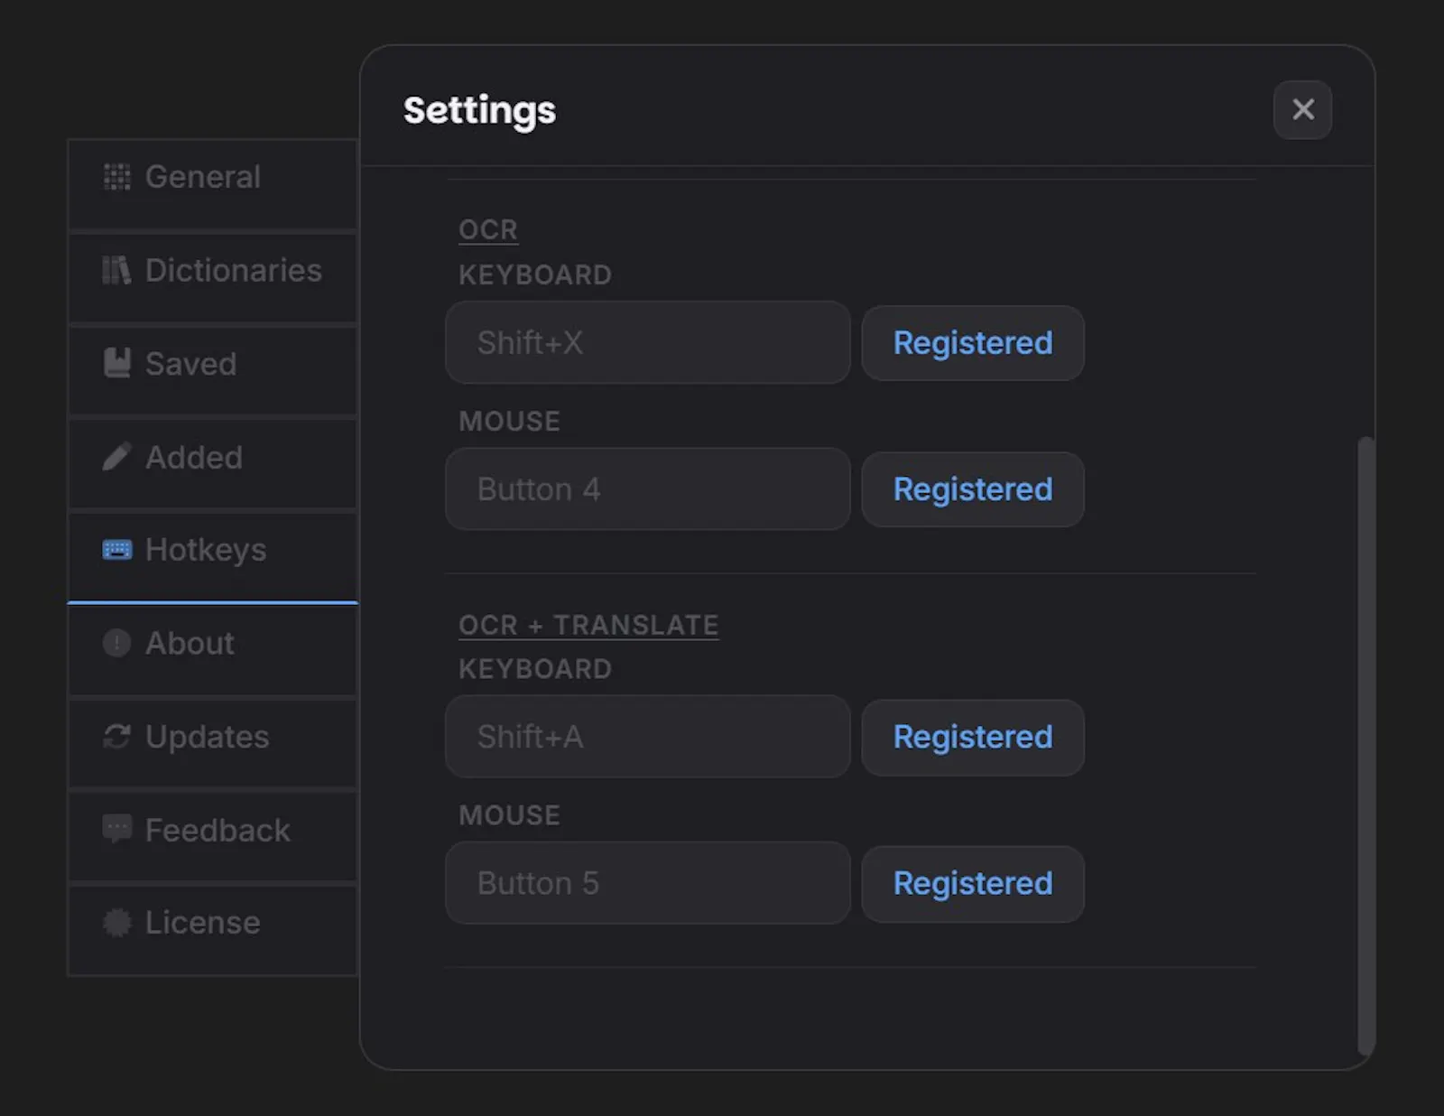The image size is (1444, 1116).
Task: Open the About tab
Action: [x=213, y=651]
